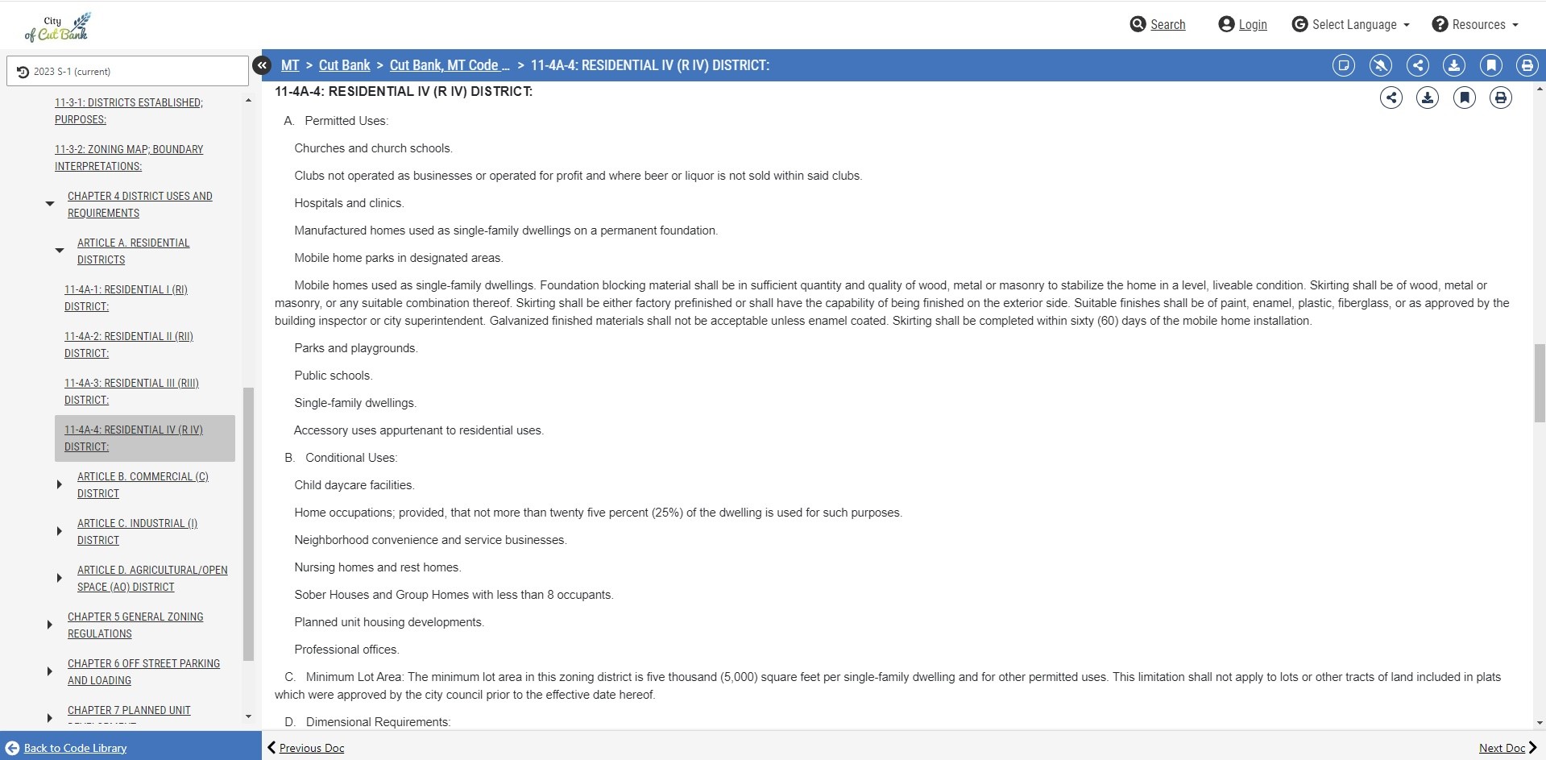The height and width of the screenshot is (760, 1546).
Task: Click the print icon in blue breadcrumb bar
Action: coord(1527,65)
